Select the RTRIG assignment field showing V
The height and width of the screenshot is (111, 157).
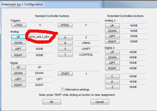pos(86,25)
